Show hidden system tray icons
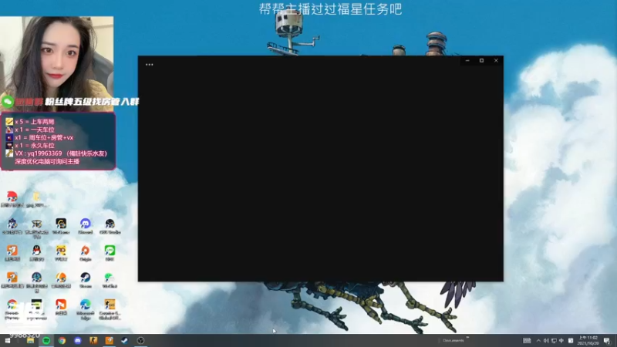This screenshot has height=347, width=617. tap(538, 341)
